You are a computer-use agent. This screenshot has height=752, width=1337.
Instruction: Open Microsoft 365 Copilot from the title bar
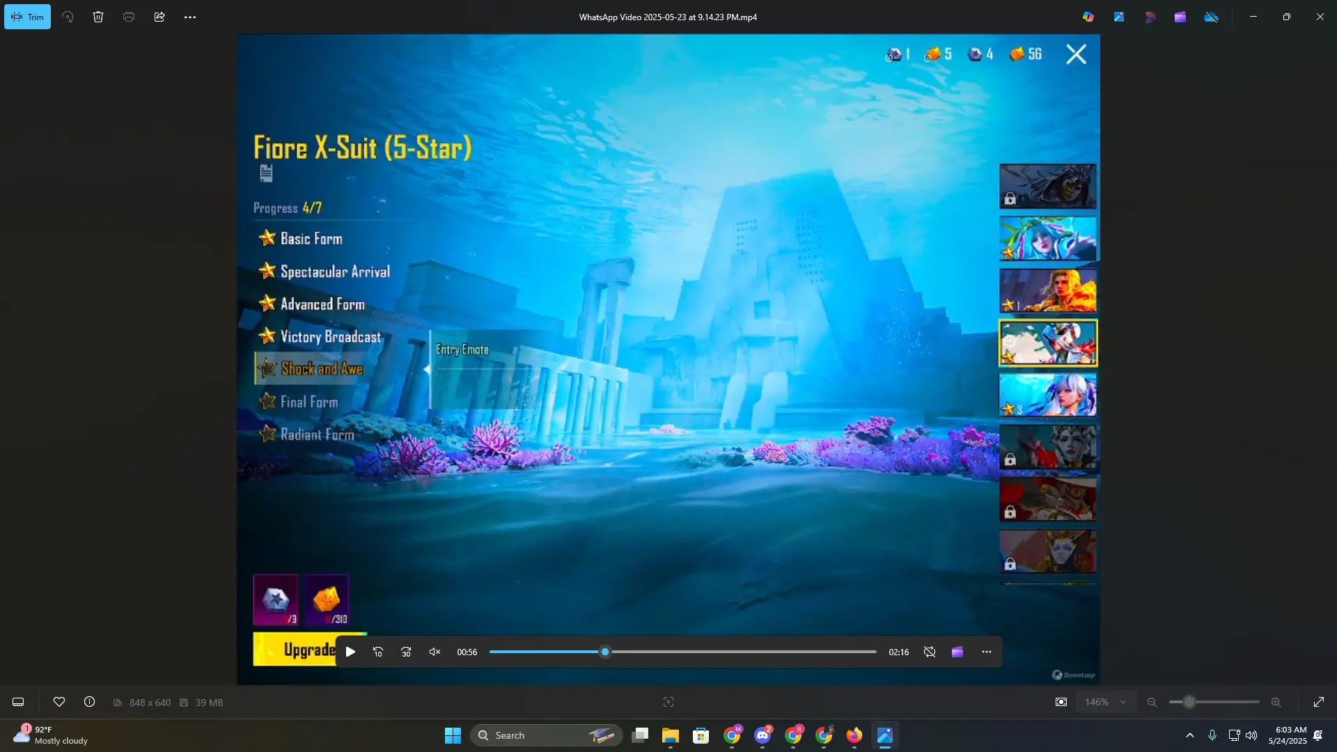point(1088,17)
